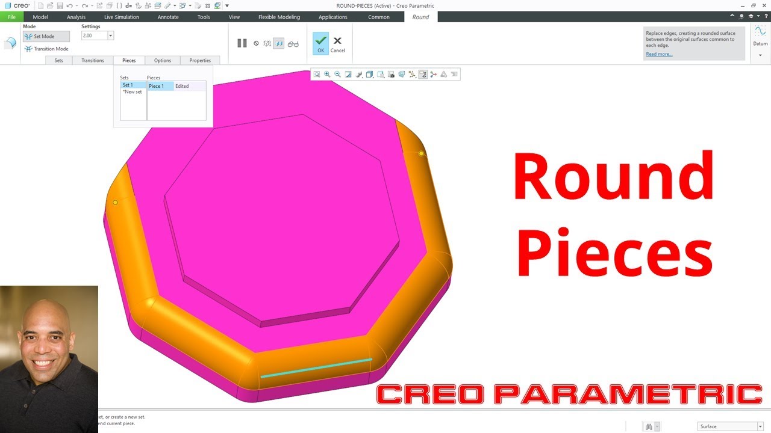The width and height of the screenshot is (771, 433).
Task: Open the Display Style box icon
Action: (370, 75)
